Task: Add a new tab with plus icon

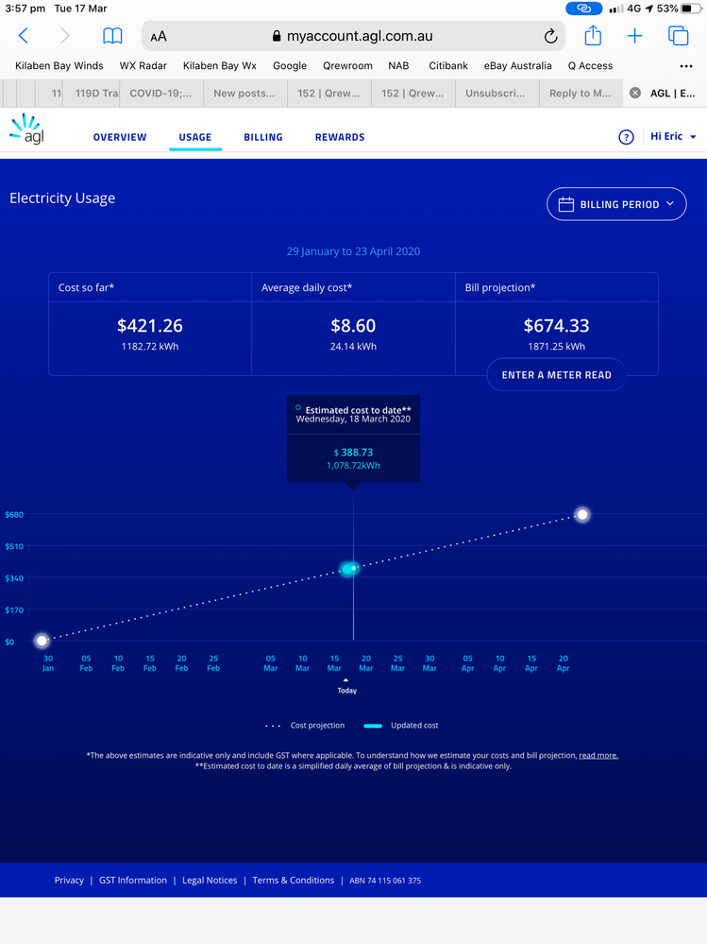Action: click(x=635, y=36)
